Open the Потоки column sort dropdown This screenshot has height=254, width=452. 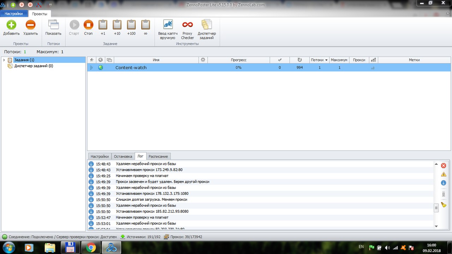click(326, 60)
